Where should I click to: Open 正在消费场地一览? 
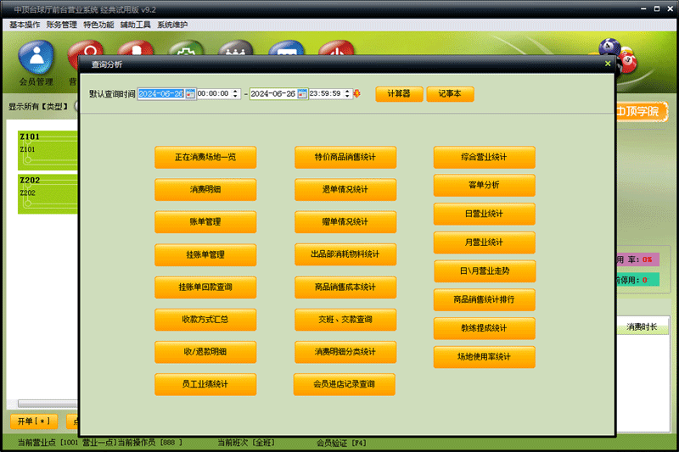pyautogui.click(x=205, y=157)
